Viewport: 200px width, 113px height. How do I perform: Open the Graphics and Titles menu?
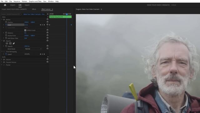[x=35, y=1]
